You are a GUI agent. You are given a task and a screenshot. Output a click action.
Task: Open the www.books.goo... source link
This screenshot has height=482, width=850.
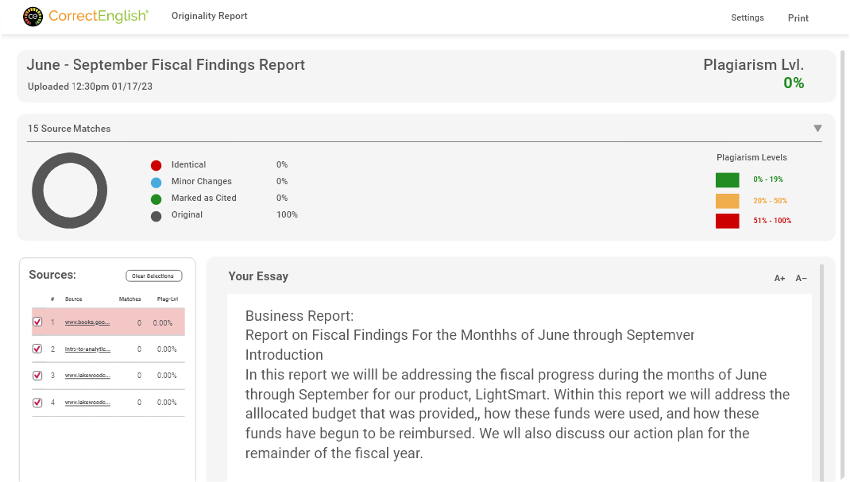point(87,322)
